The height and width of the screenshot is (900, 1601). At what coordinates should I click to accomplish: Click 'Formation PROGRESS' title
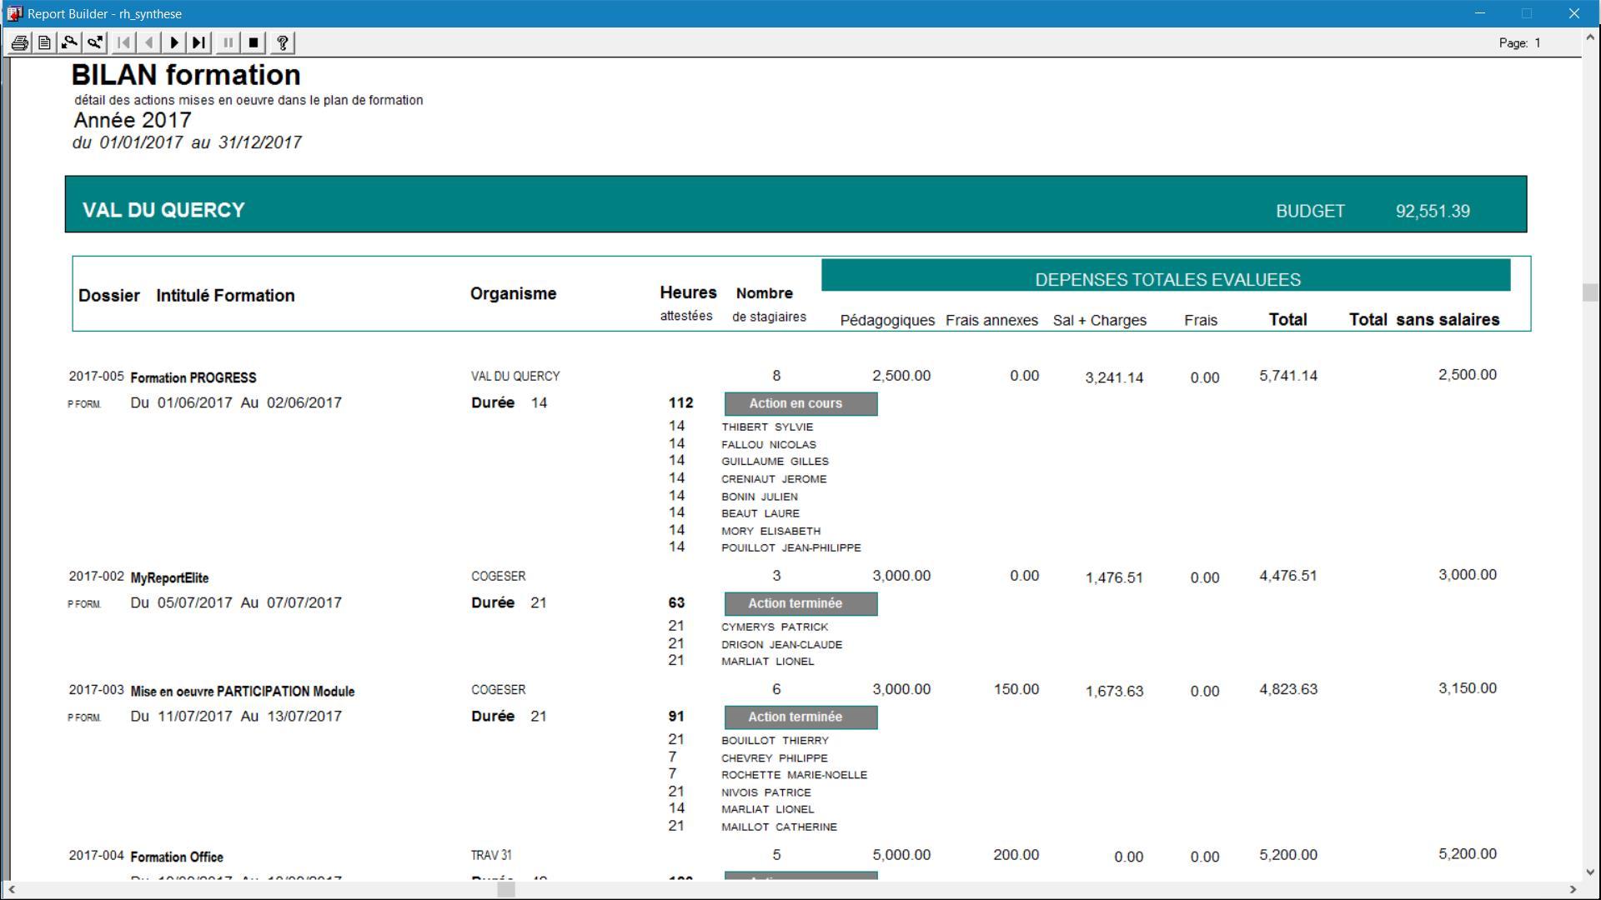[193, 377]
